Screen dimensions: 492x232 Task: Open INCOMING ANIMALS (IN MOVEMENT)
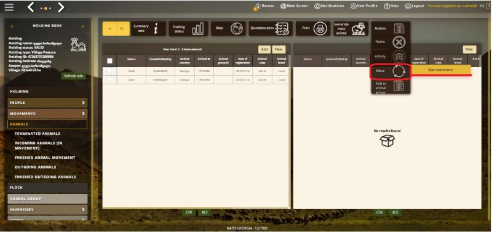[x=38, y=146]
